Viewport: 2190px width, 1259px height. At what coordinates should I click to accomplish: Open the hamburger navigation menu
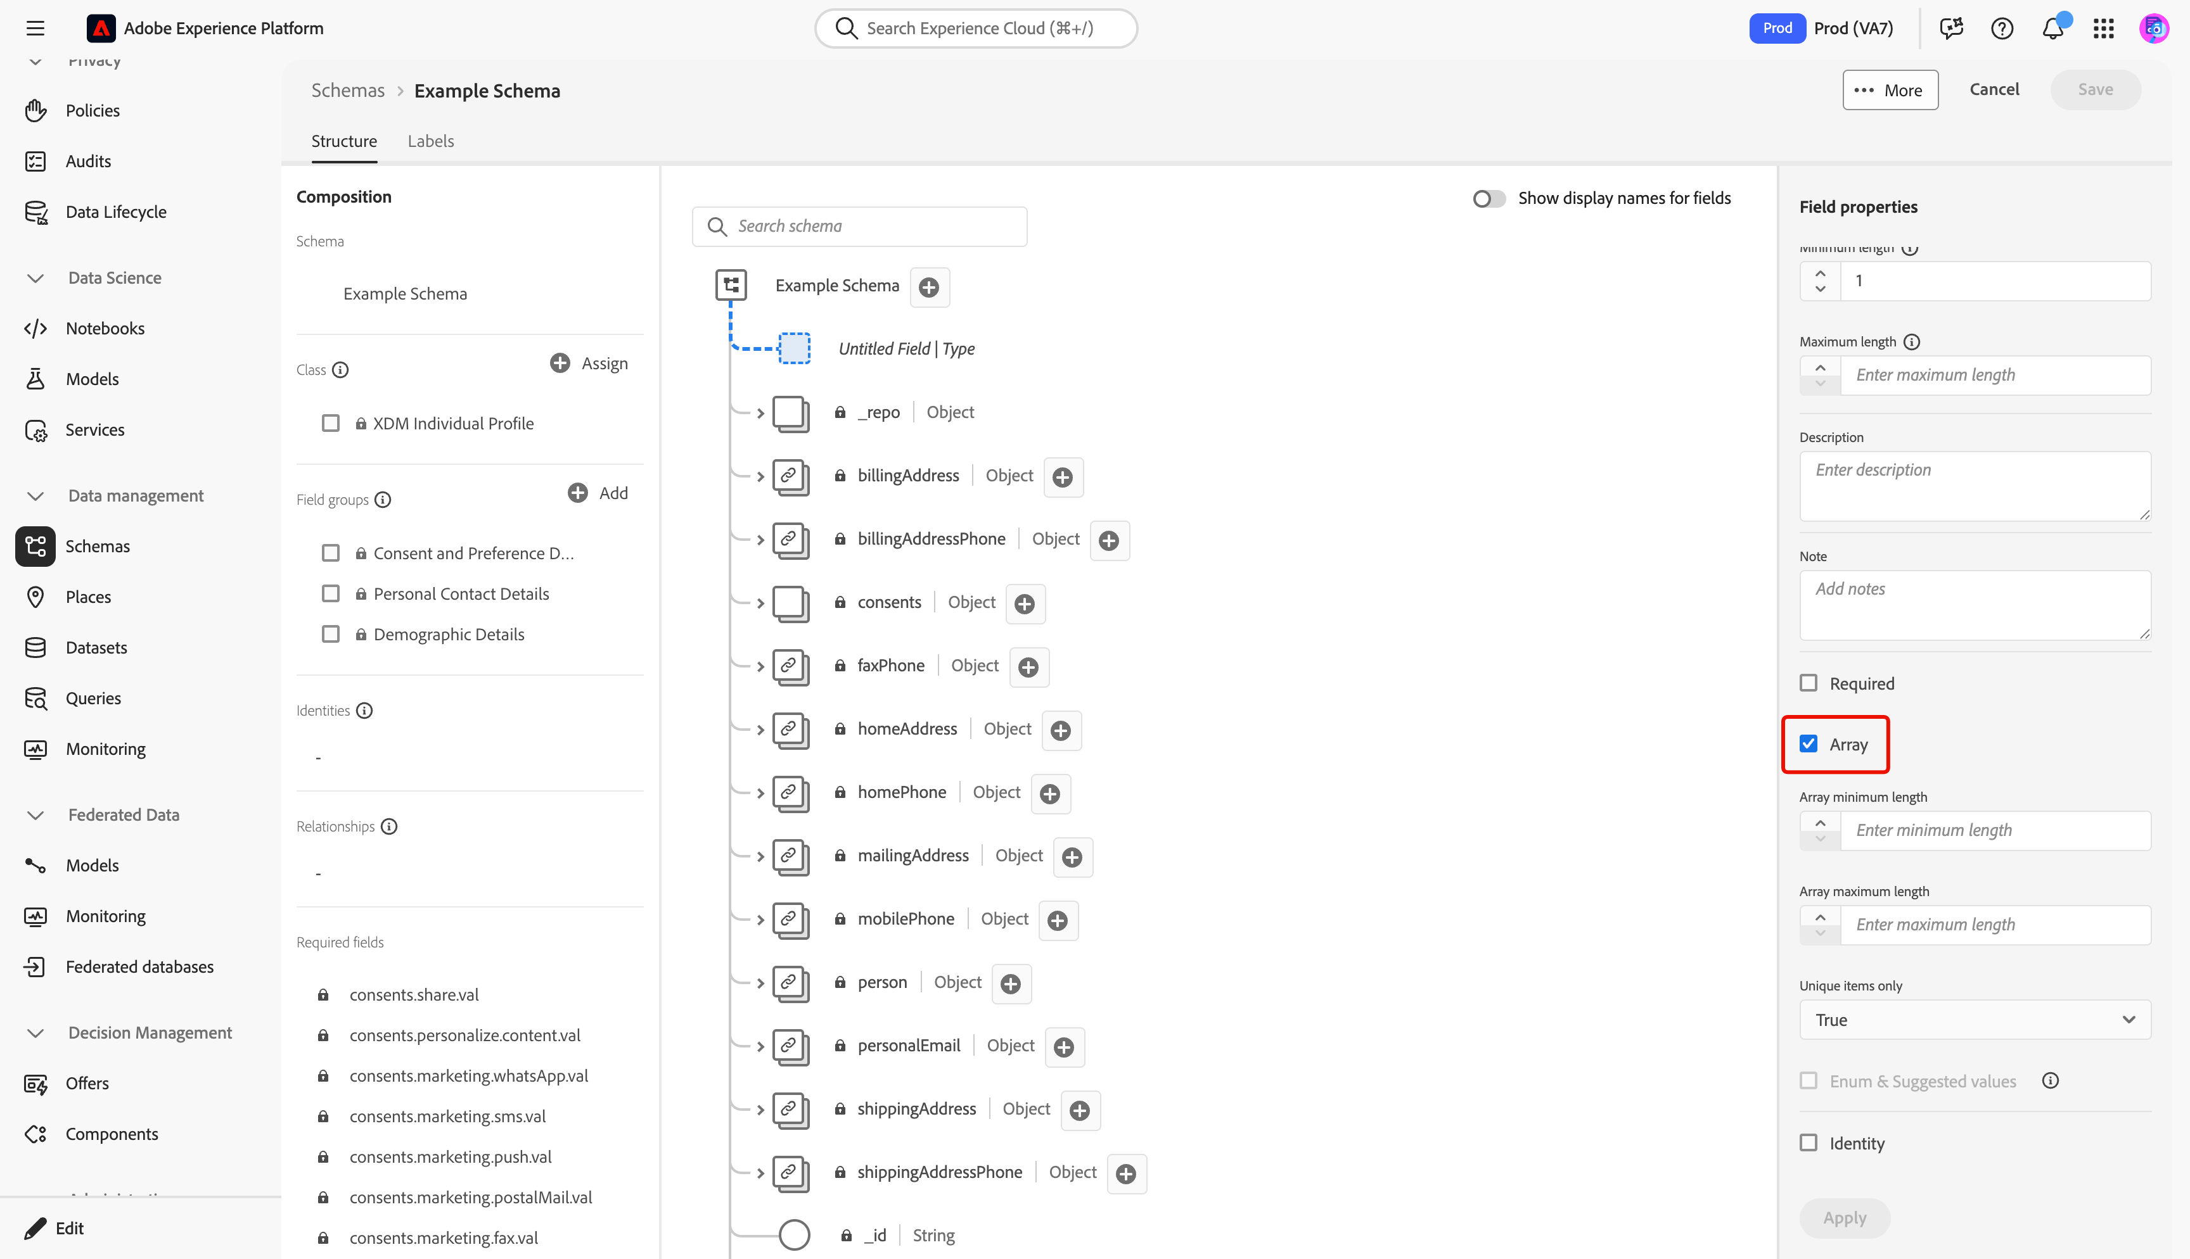click(x=35, y=28)
